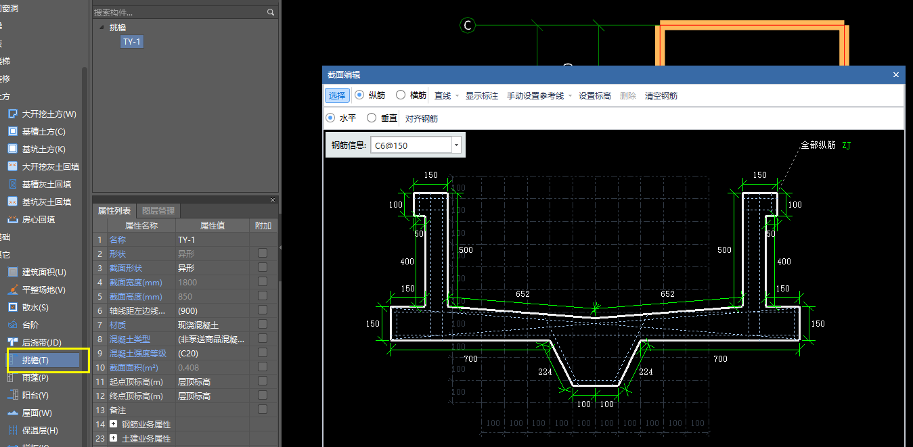Tick the 附加 checkbox for 截面形状 row
The height and width of the screenshot is (447, 913).
pos(263,268)
